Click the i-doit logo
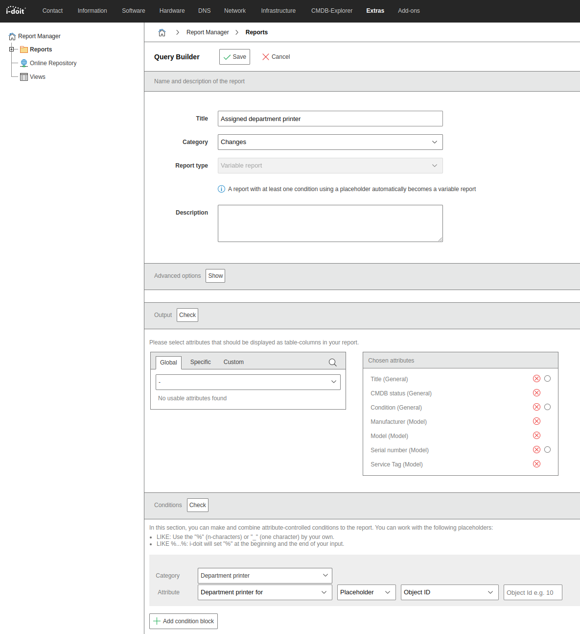 click(16, 10)
